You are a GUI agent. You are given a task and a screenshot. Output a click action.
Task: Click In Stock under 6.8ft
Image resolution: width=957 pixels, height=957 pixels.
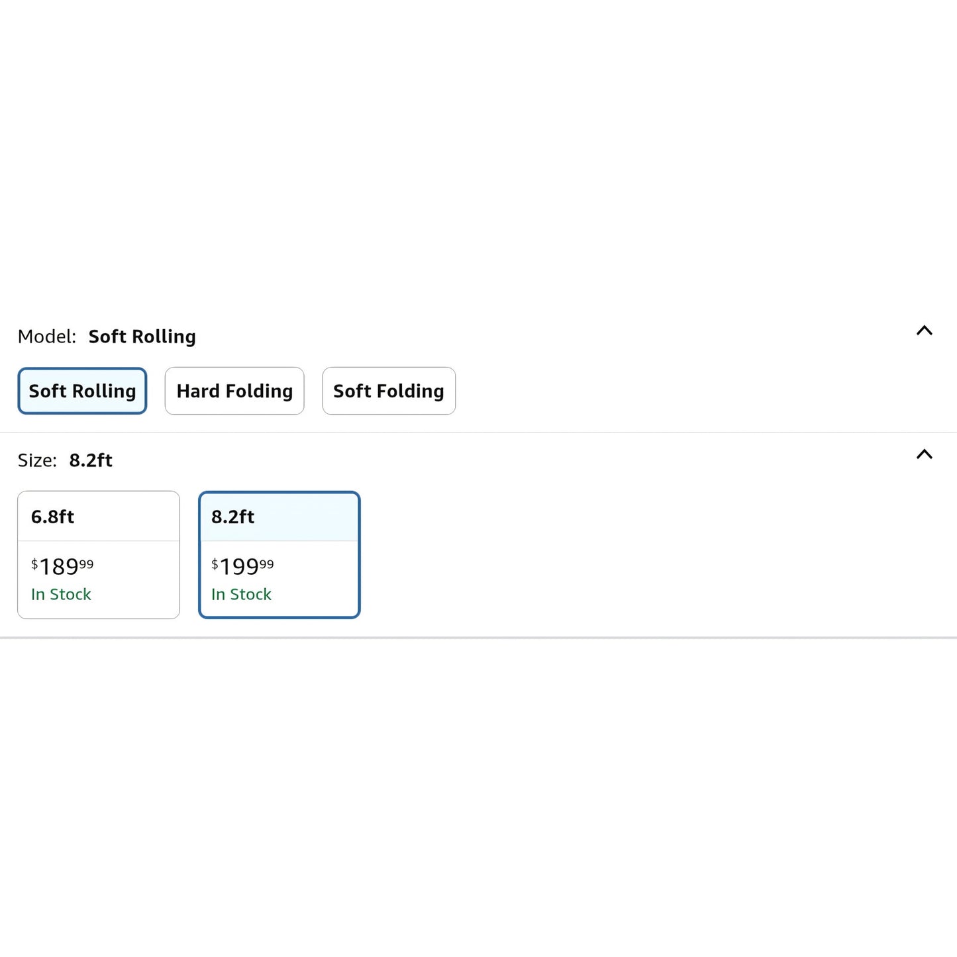[x=61, y=595]
